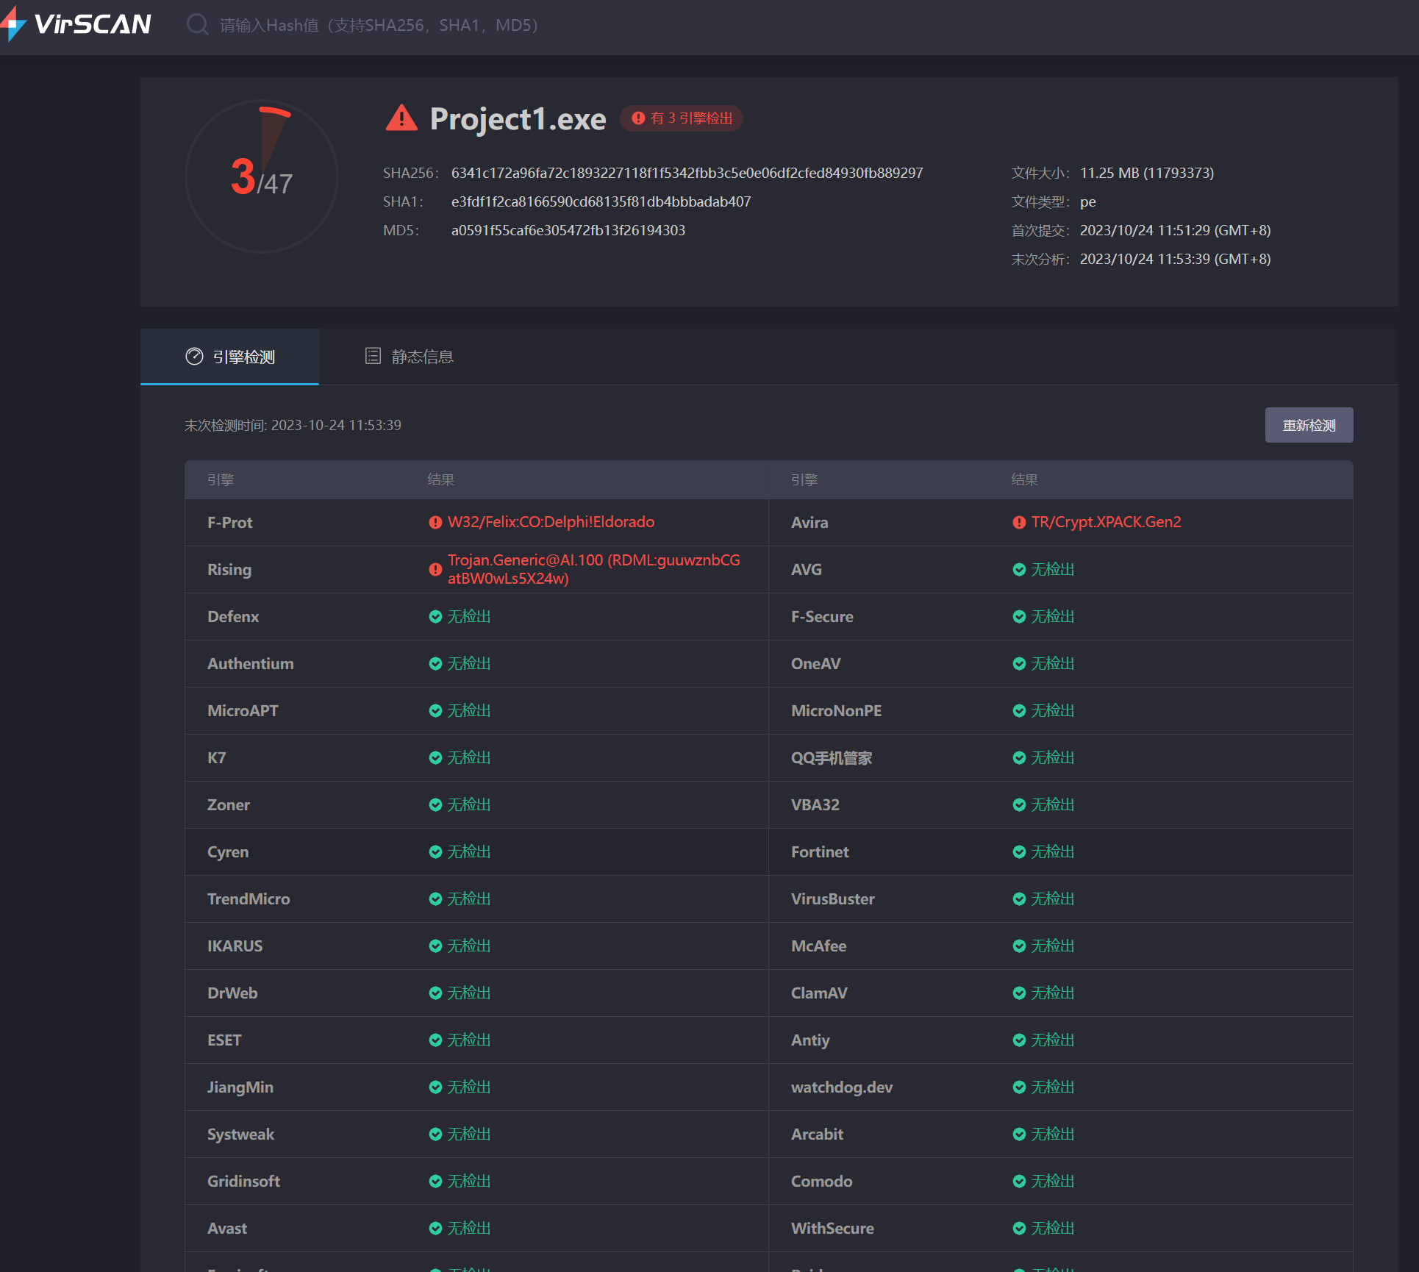
Task: Click the SHA256 hash value
Action: pyautogui.click(x=687, y=173)
